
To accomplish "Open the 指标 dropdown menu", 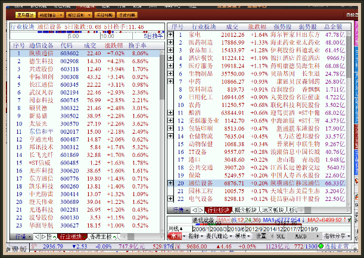I will click(x=195, y=236).
